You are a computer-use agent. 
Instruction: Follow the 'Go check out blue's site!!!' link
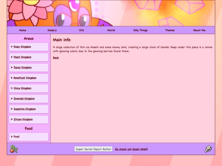(x=131, y=149)
